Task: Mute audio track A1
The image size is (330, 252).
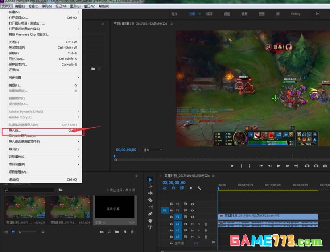Action: tap(192, 224)
